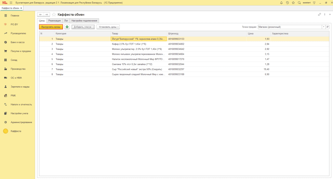Click the price 0,90 cell
The width and height of the screenshot is (333, 179).
tap(259, 75)
